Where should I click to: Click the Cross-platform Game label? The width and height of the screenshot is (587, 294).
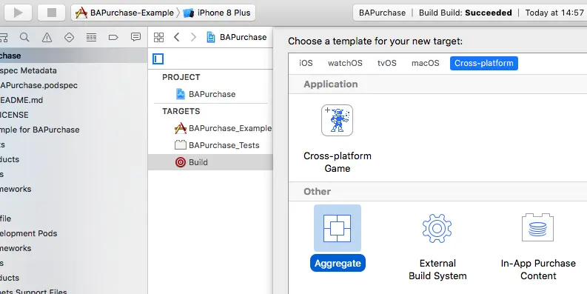(x=338, y=162)
